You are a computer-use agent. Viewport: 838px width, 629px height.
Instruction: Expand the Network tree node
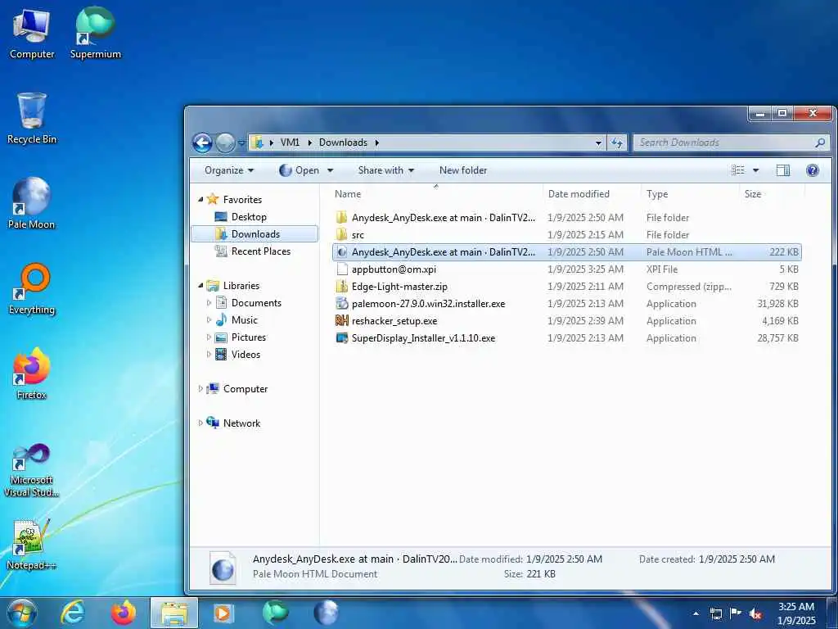tap(201, 423)
